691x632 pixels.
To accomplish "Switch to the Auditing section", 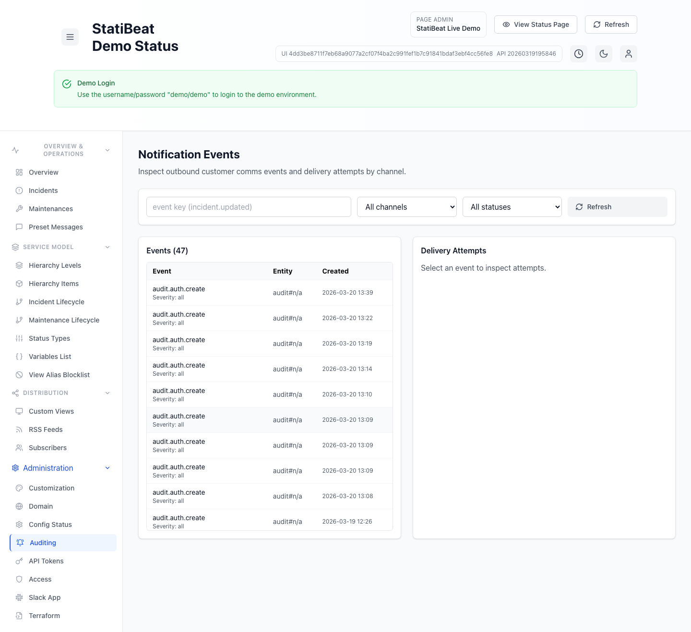I will coord(43,543).
